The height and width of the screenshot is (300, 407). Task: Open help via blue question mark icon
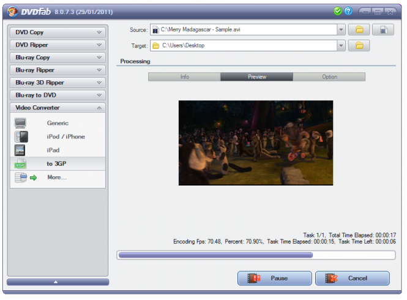click(x=348, y=11)
